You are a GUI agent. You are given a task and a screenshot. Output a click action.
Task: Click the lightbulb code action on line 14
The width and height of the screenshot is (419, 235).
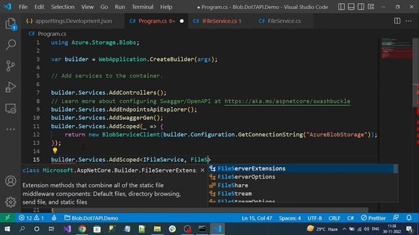(x=55, y=151)
